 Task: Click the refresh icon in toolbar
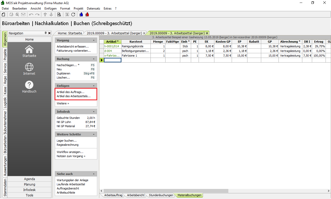pos(73,14)
